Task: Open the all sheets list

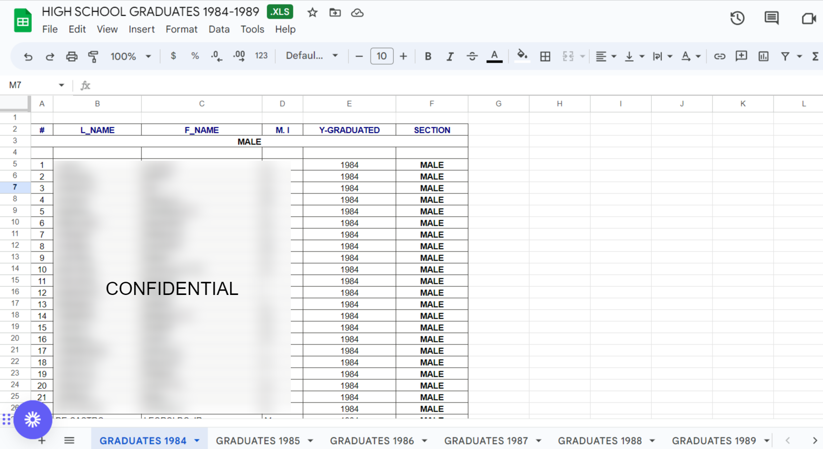Action: coord(69,441)
